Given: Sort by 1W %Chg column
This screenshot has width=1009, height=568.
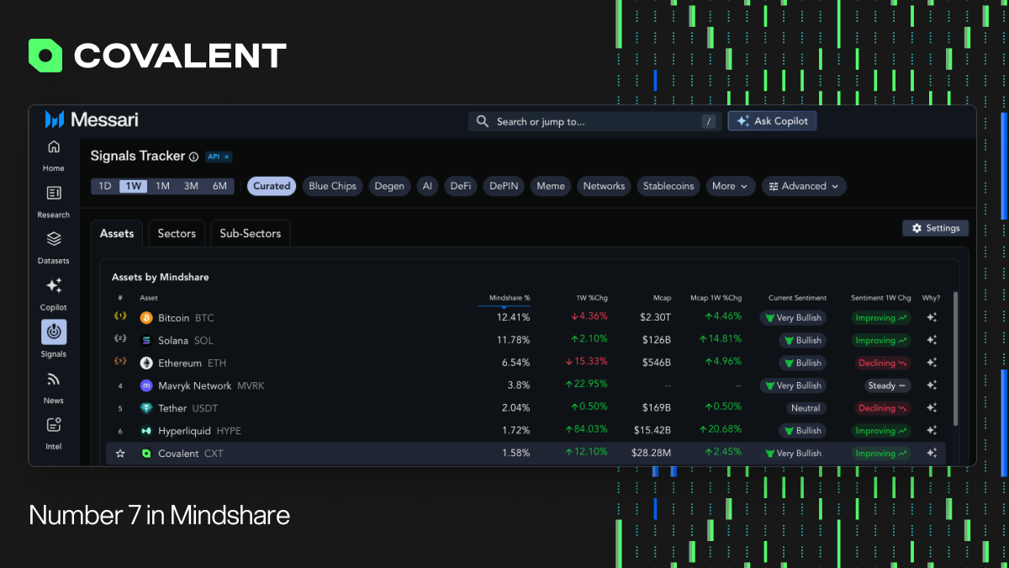Looking at the screenshot, I should 591,298.
